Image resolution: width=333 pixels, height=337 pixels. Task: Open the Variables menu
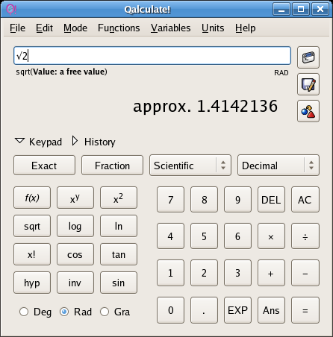pos(170,28)
